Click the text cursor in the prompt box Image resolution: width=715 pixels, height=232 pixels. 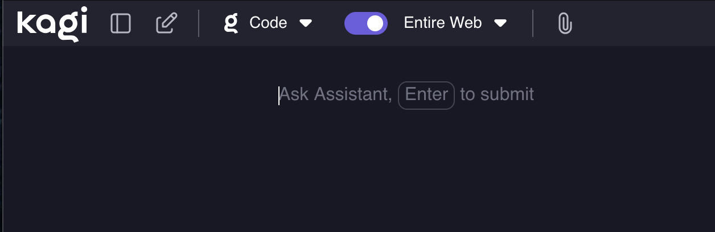[279, 95]
